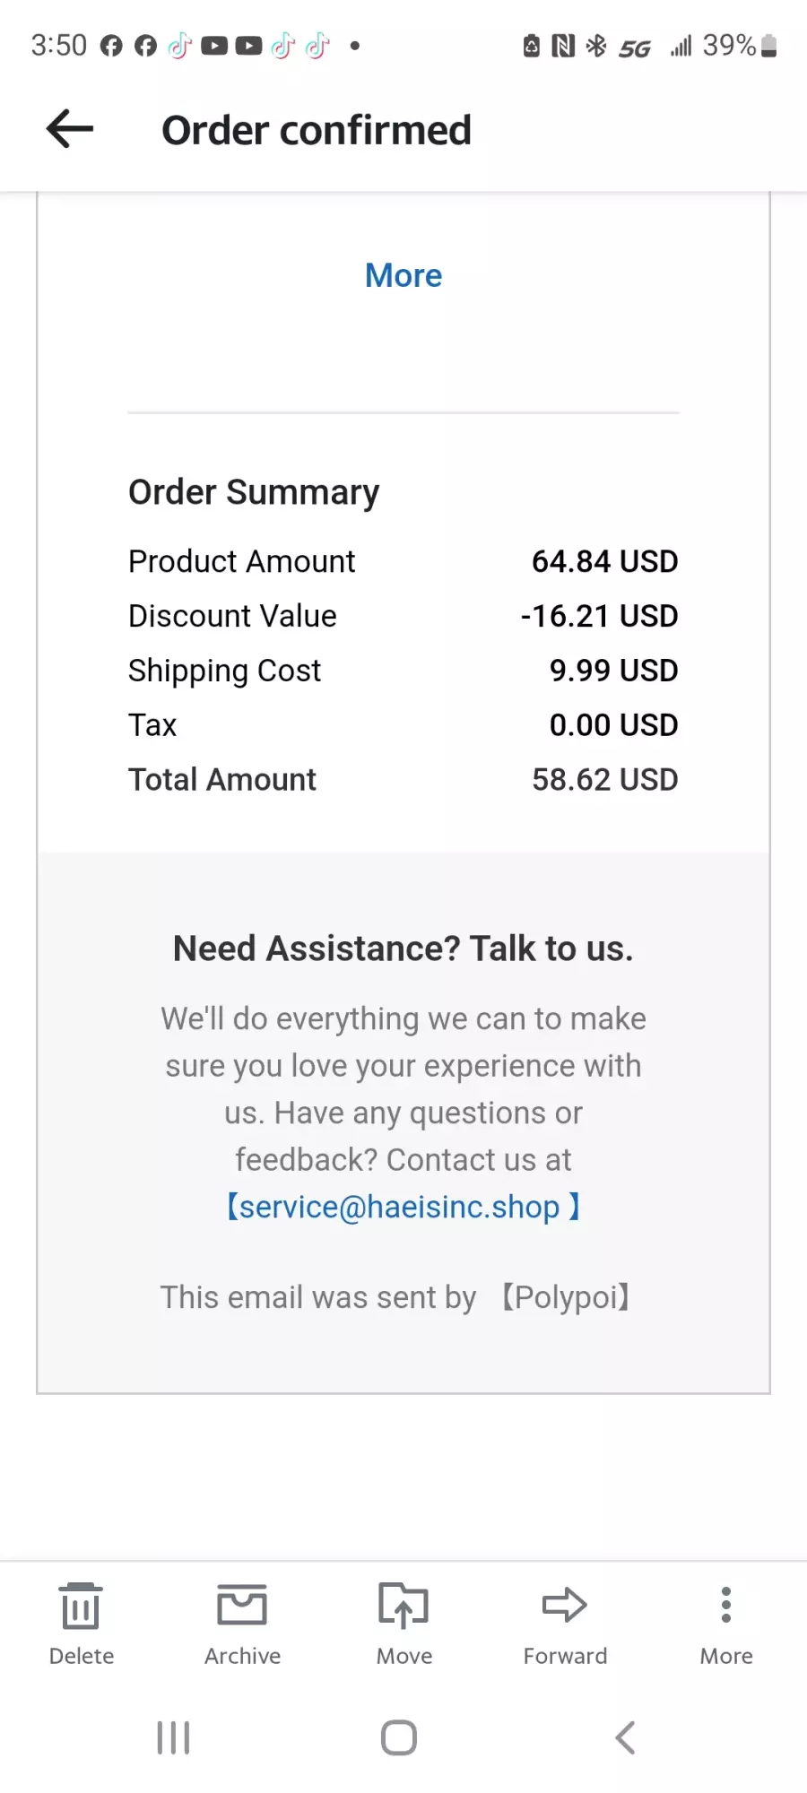Tap the first TikTok notification icon
This screenshot has width=807, height=1793.
[x=180, y=46]
